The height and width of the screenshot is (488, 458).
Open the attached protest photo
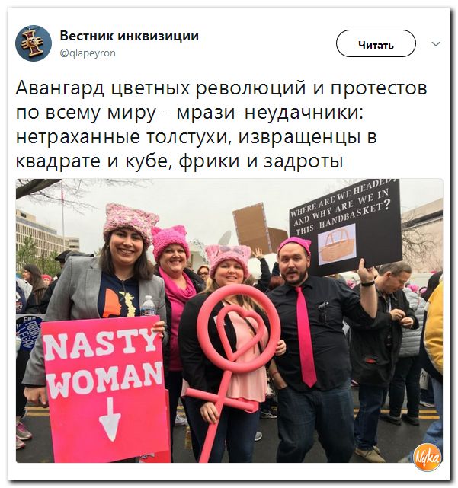click(x=229, y=321)
